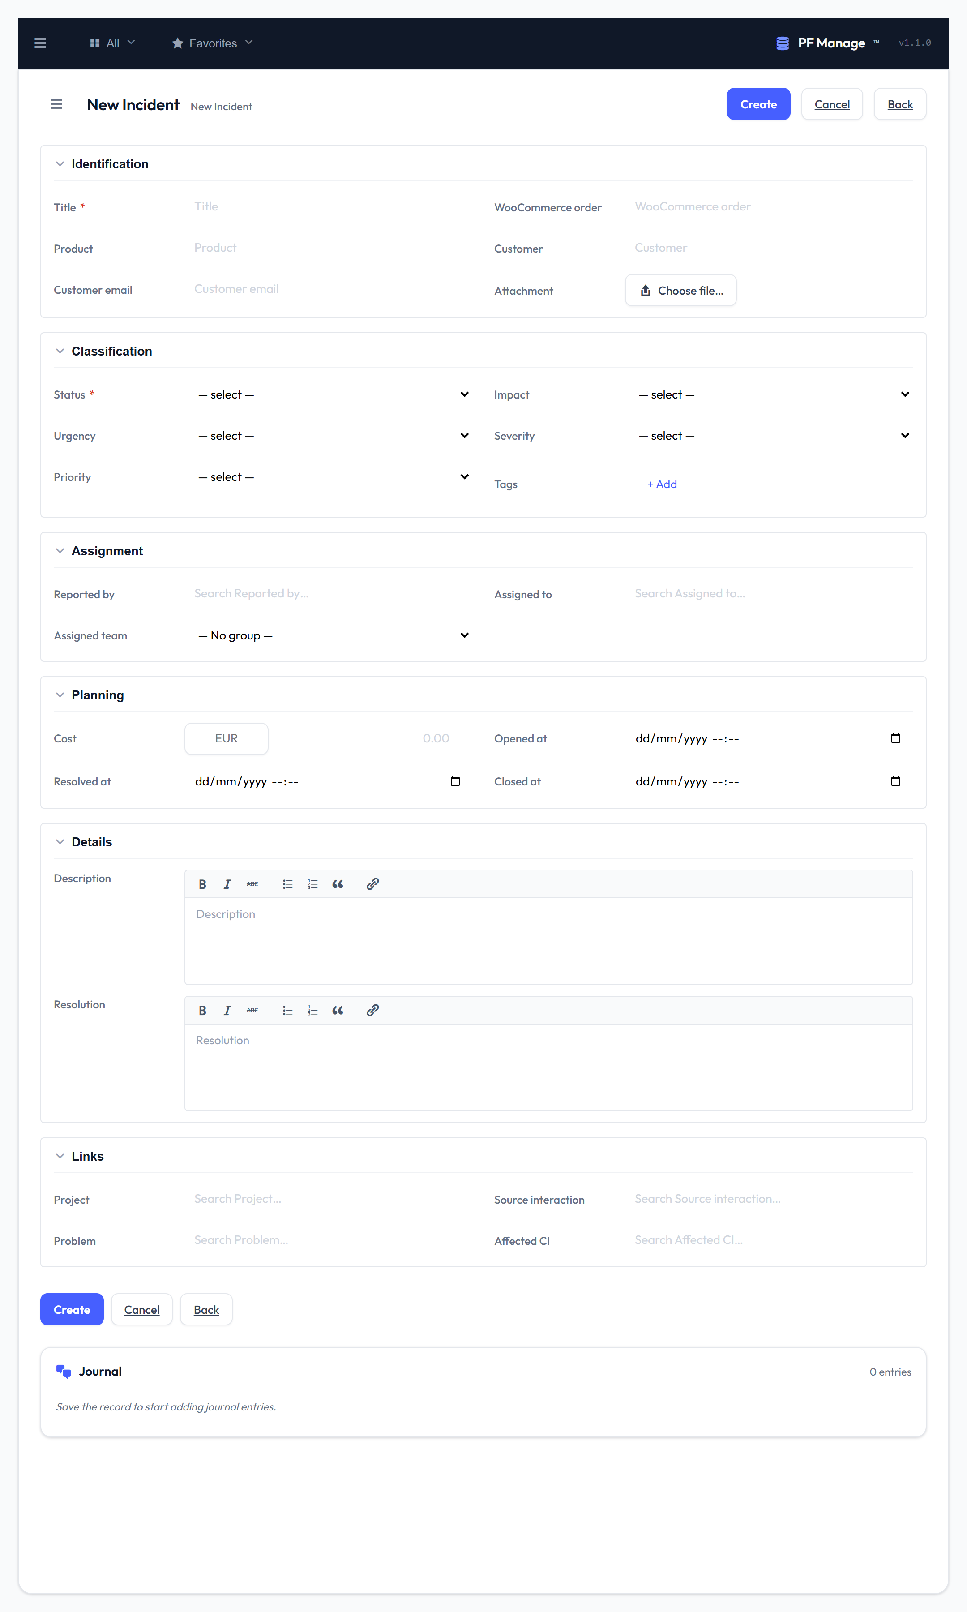967x1612 pixels.
Task: Click the EUR currency selector in Cost
Action: tap(227, 738)
